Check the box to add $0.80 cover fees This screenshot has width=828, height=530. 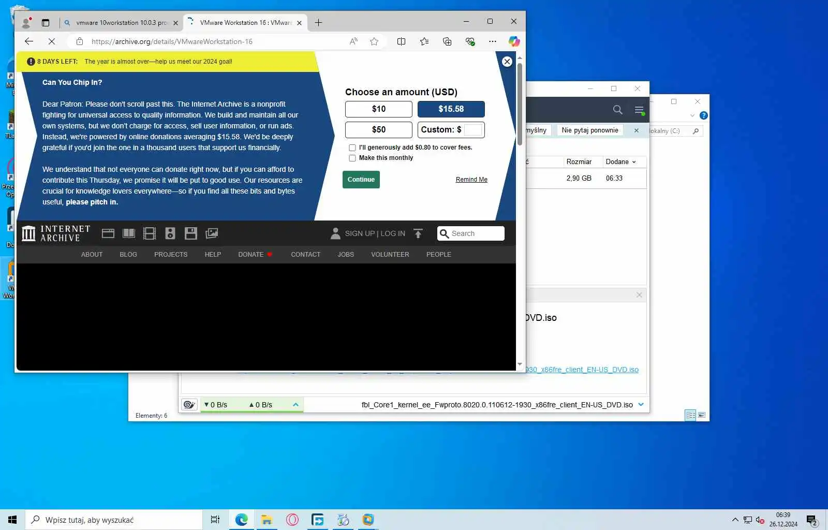click(352, 148)
